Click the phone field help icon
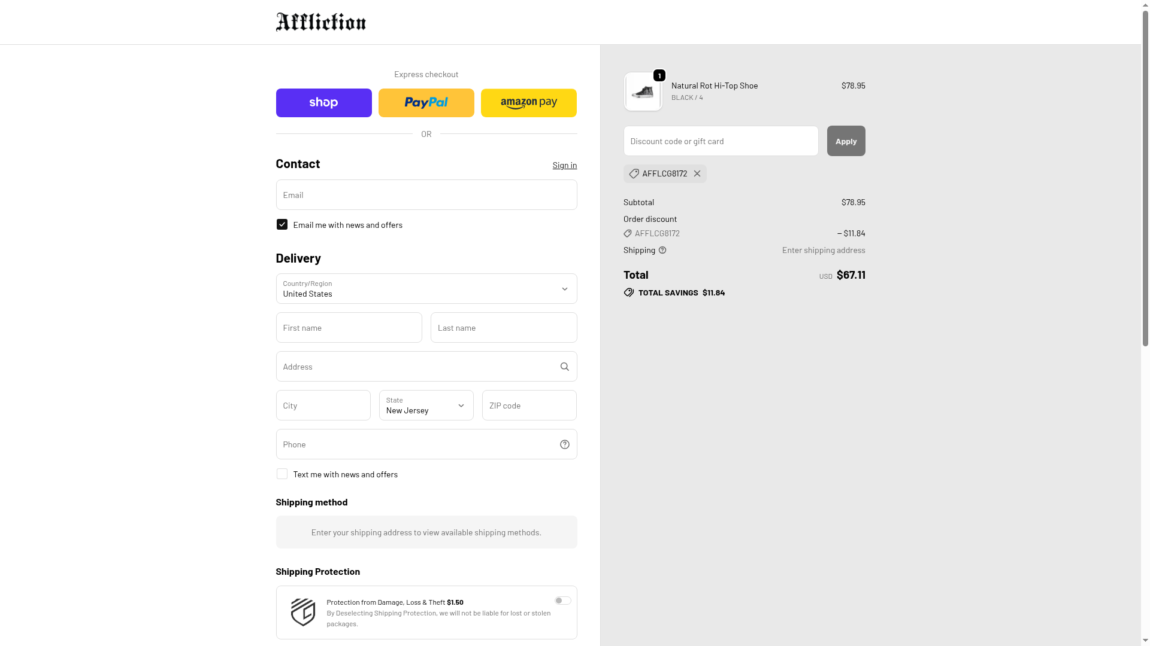This screenshot has height=646, width=1150. (x=564, y=444)
